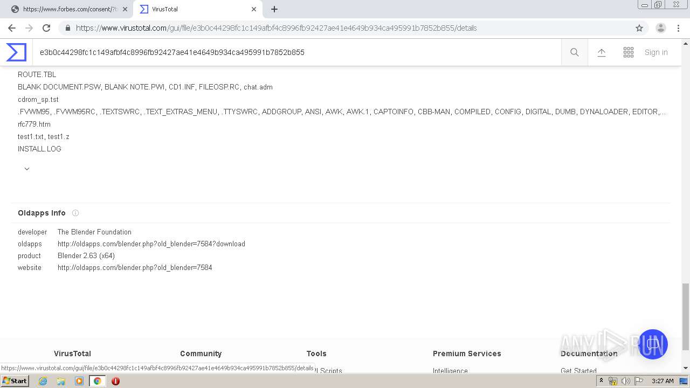The height and width of the screenshot is (388, 690).
Task: Click the Oldapps Info help icon
Action: (x=75, y=213)
